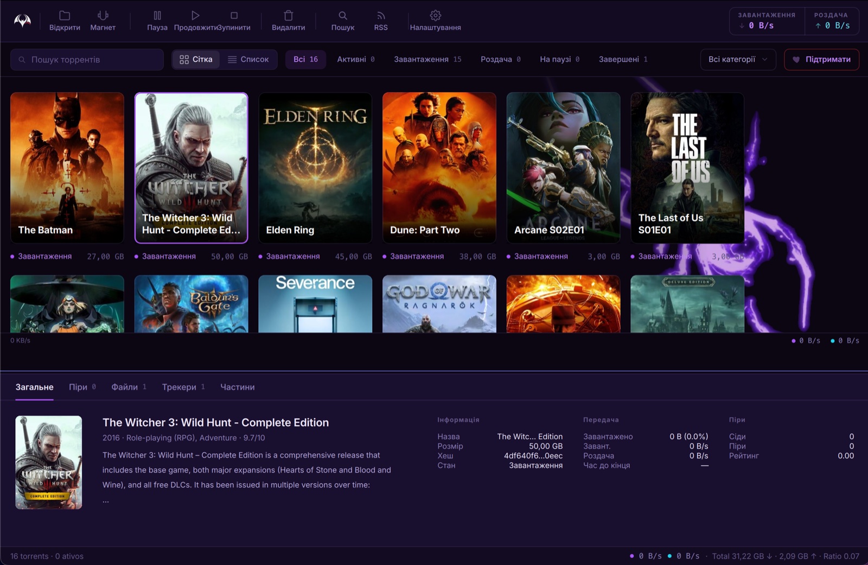Filter by На паузі torrents
The height and width of the screenshot is (565, 868).
click(560, 59)
